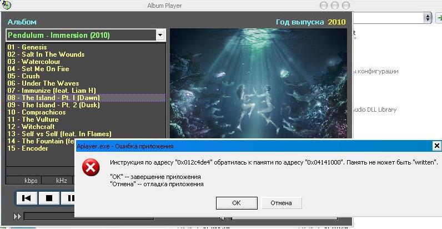Click the Pendulum - Immersion album combo box

86,35
